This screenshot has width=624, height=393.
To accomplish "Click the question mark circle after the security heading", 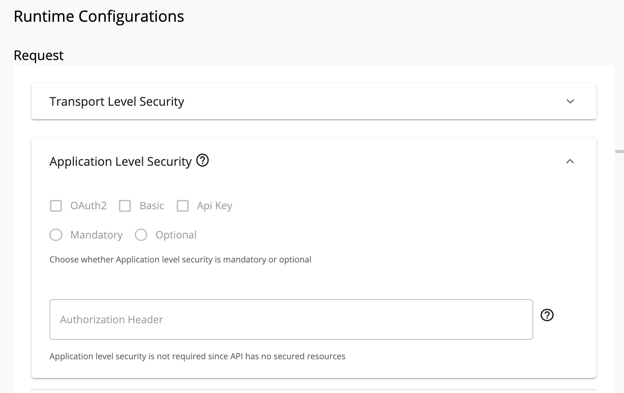I will pos(202,161).
